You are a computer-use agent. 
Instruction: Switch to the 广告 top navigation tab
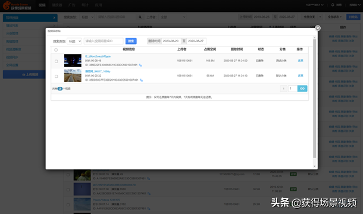click(72, 5)
